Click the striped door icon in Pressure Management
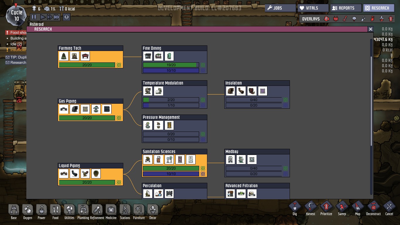Image resolution: width=400 pixels, height=225 pixels. pyautogui.click(x=169, y=125)
